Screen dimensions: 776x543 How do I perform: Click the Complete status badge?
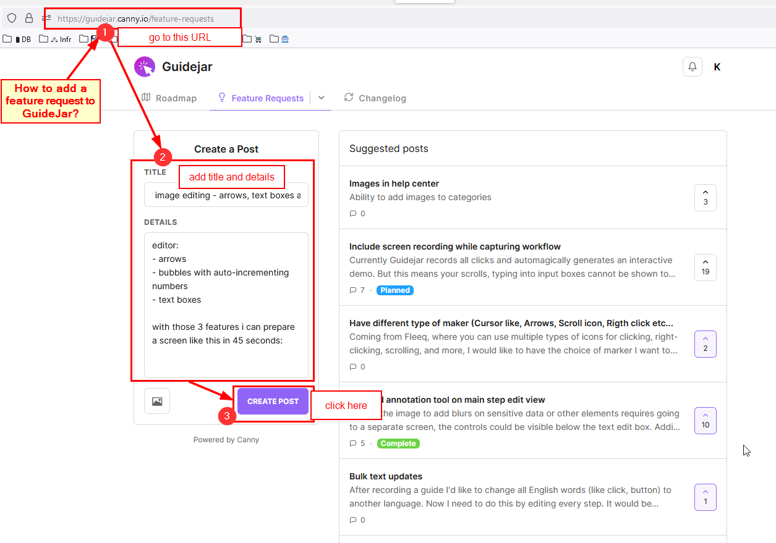coord(398,444)
